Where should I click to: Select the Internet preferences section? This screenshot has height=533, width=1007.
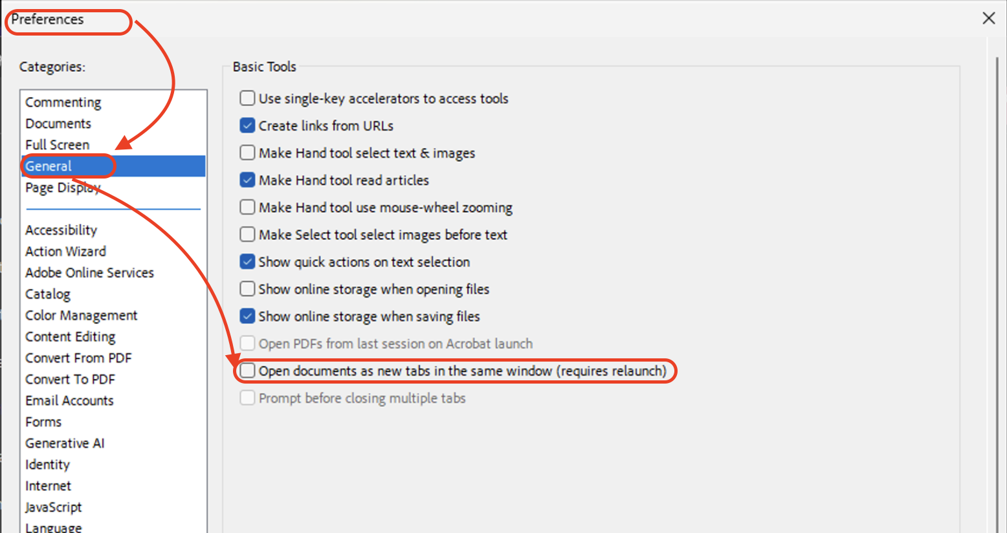pos(49,486)
